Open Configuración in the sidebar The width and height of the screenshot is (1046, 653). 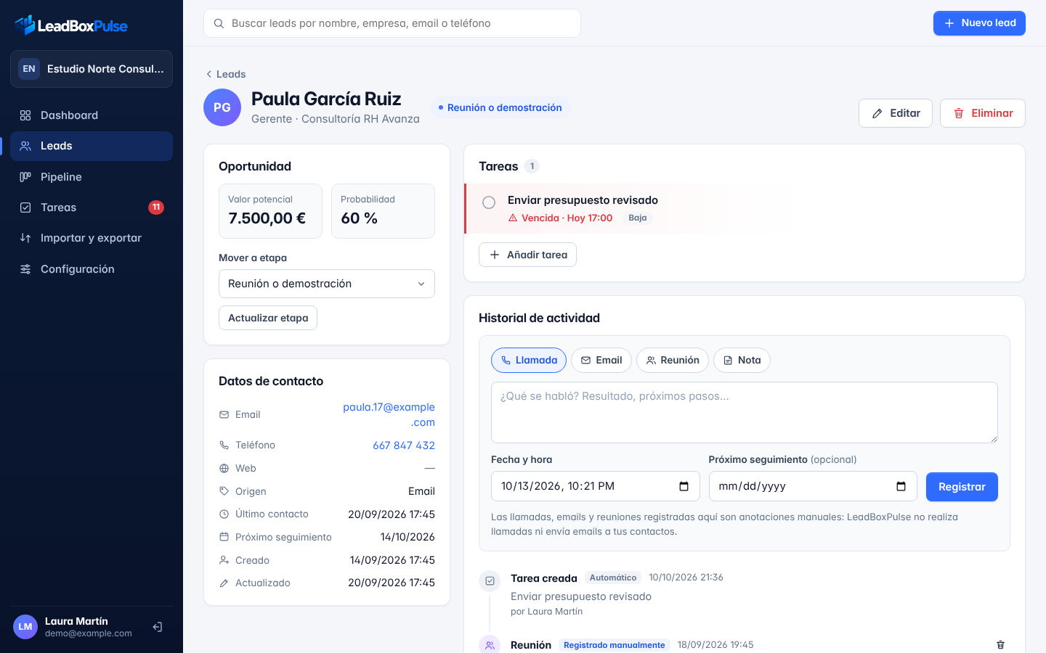point(92,269)
